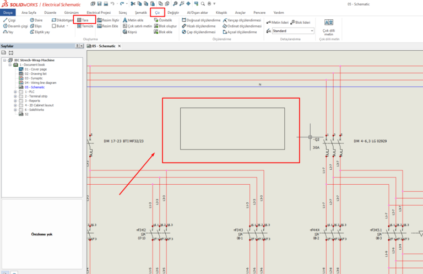Viewport: 423px width, 274px height.
Task: Open 04 - Wiring line diagram page
Action: pyautogui.click(x=40, y=83)
